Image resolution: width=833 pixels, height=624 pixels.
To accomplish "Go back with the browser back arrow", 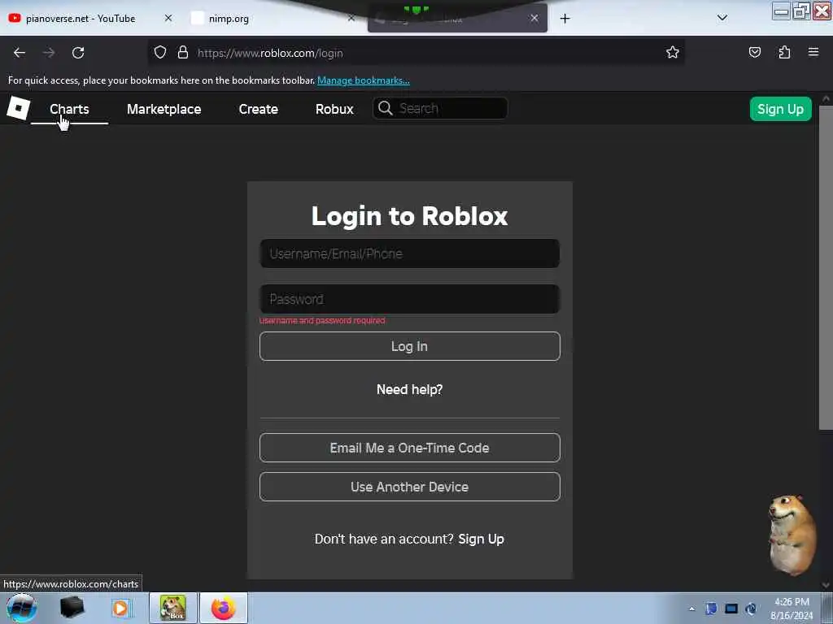I will coord(20,53).
